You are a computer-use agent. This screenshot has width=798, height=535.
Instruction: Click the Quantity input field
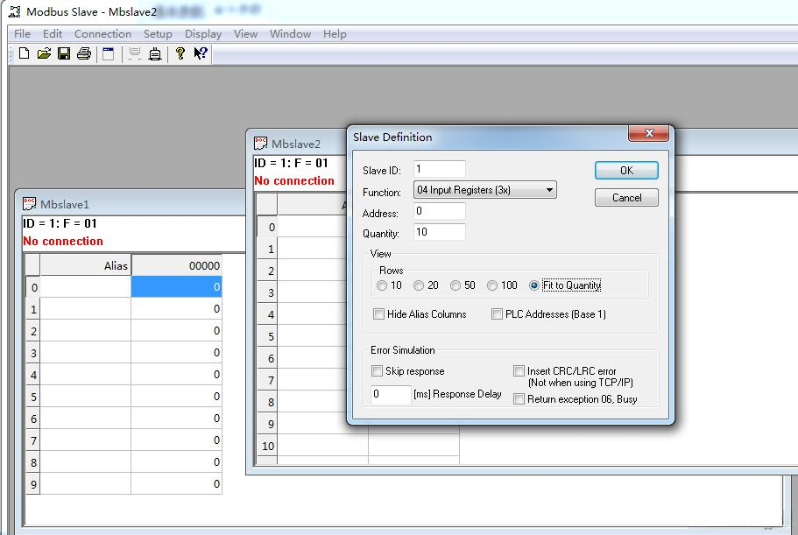tap(440, 233)
